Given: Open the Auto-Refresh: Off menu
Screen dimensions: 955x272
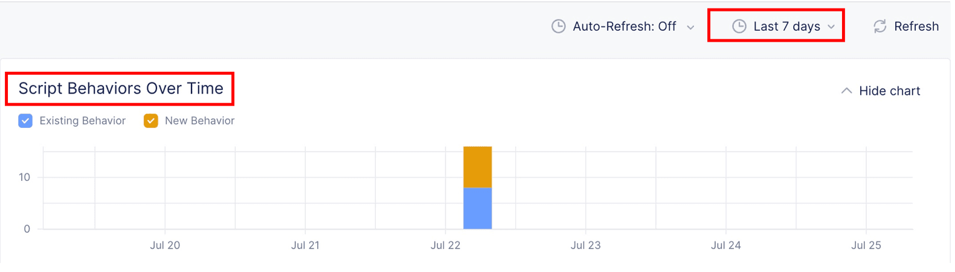Looking at the screenshot, I should pos(624,27).
